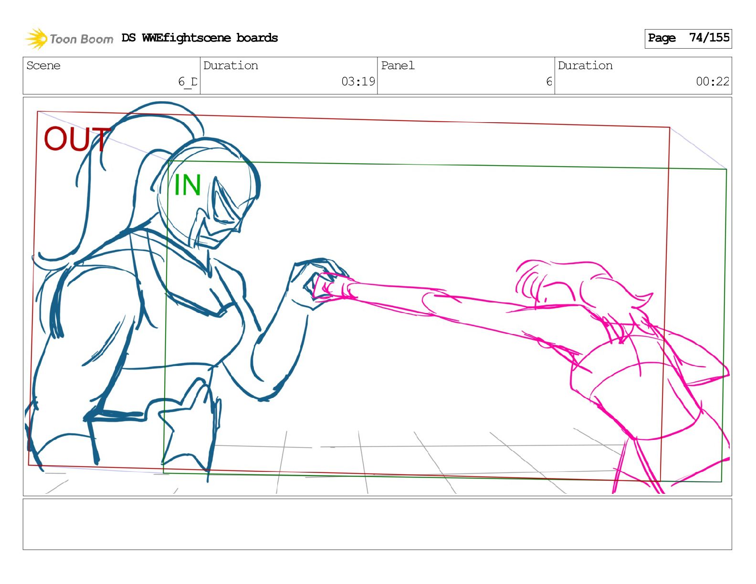Click the Scene value '6_D'
The image size is (756, 584).
pyautogui.click(x=188, y=82)
